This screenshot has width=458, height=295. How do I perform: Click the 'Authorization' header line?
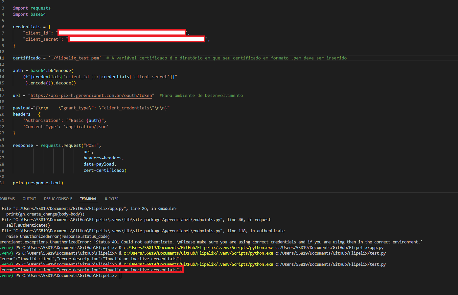click(x=64, y=121)
